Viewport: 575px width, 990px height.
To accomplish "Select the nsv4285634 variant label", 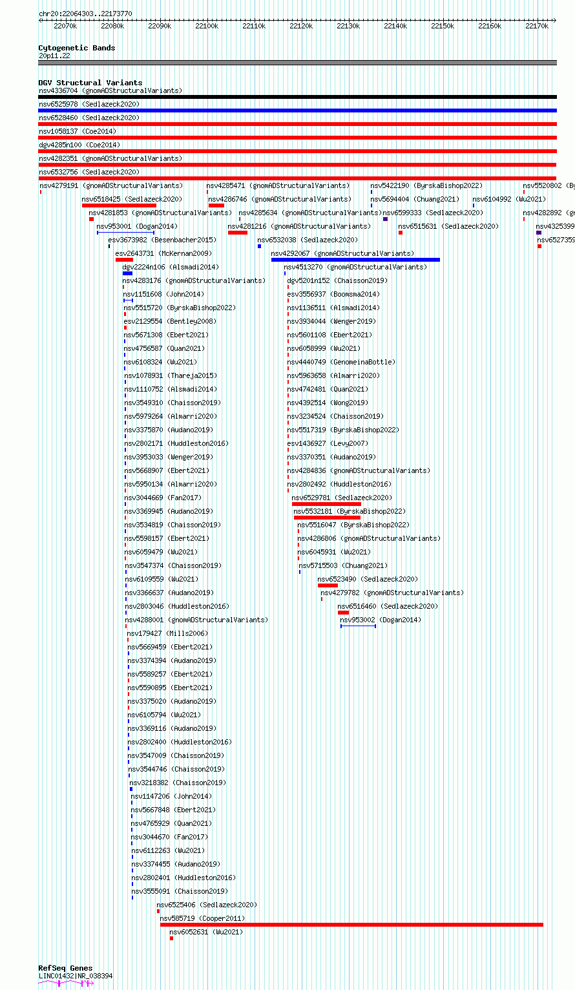I will tap(310, 213).
